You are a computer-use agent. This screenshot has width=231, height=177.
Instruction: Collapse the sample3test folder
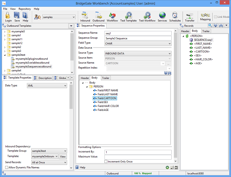pos(5,55)
